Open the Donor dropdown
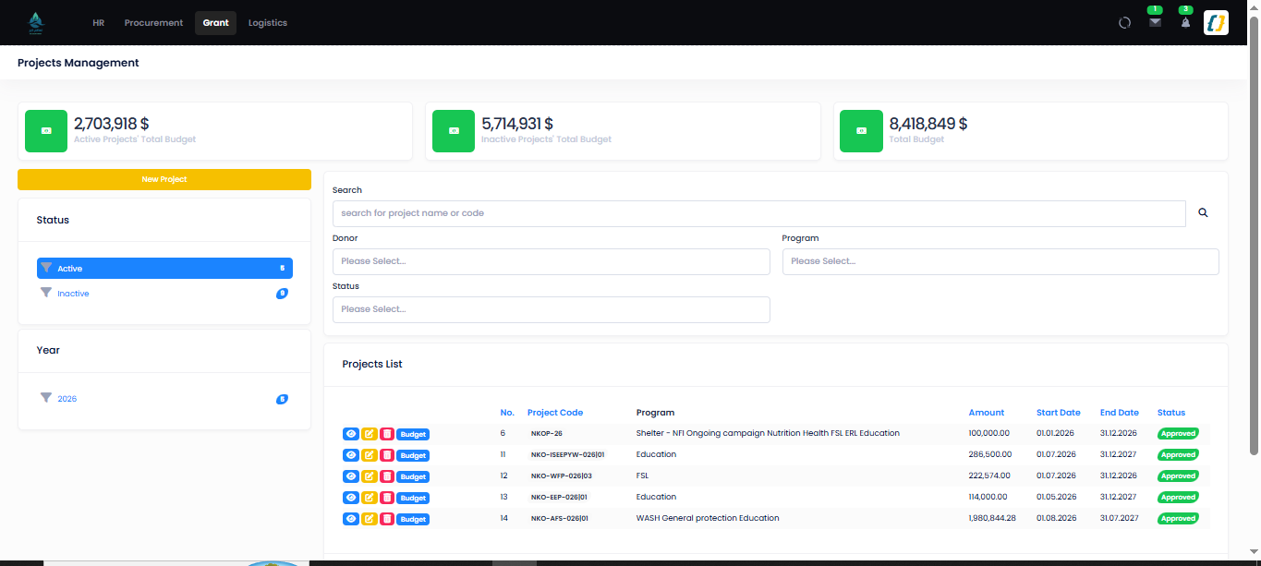This screenshot has width=1261, height=566. click(551, 261)
